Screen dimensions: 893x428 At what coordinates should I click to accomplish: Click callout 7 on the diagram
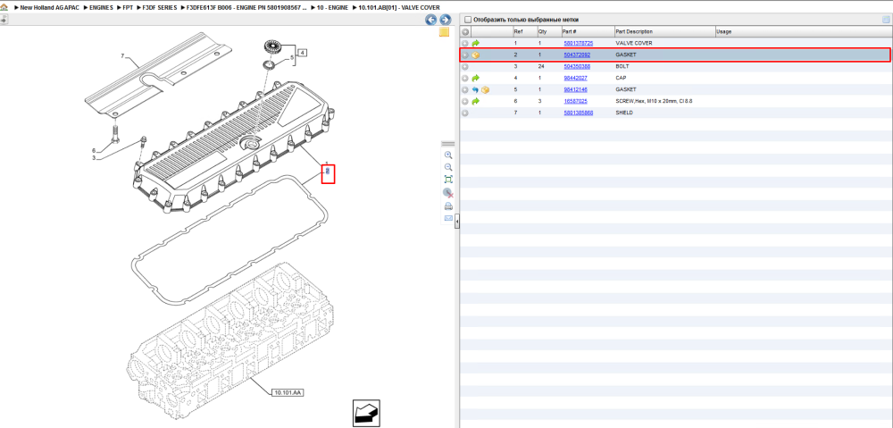[x=121, y=56]
